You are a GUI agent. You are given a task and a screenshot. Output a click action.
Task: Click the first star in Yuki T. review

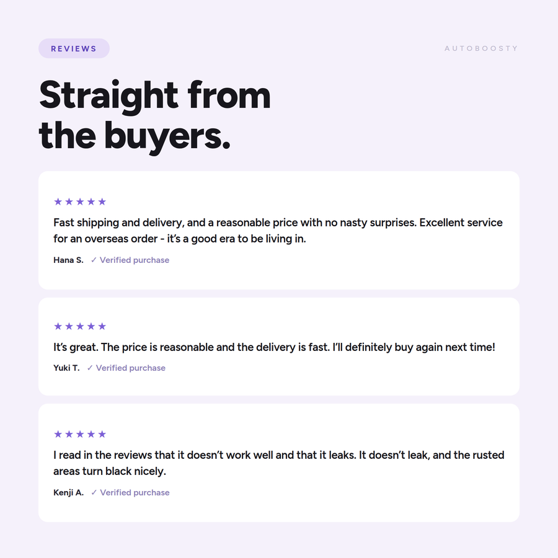coord(58,326)
